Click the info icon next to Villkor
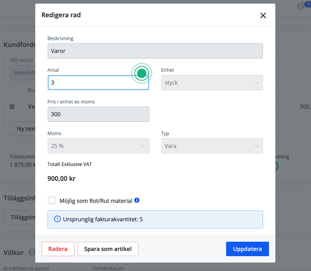Viewport: 311px width, 271px height. coord(31,253)
